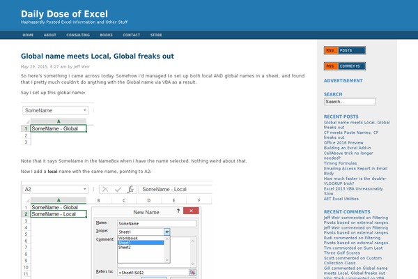Open Gill's comment on Global name meets Local
The height and width of the screenshot is (279, 418).
click(355, 271)
